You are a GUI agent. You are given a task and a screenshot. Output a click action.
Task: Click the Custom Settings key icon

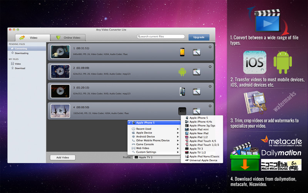[x=133, y=152]
